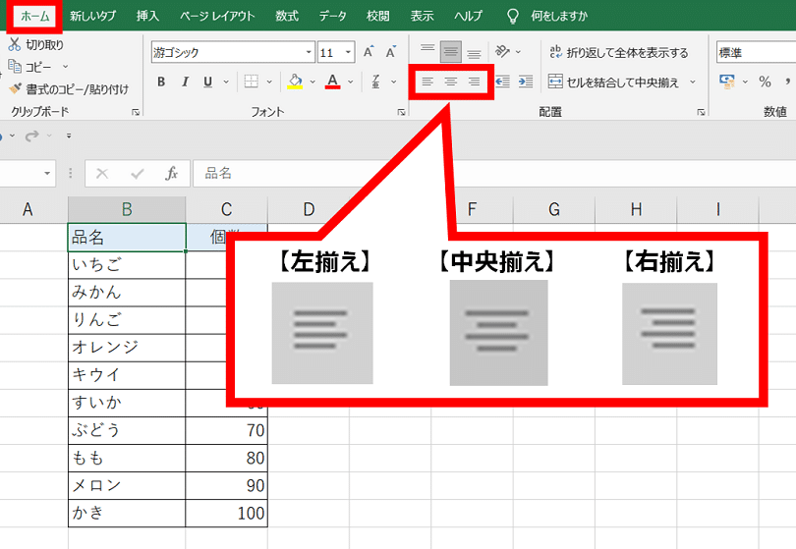Click the insert function fx icon
Image resolution: width=796 pixels, height=549 pixels.
pyautogui.click(x=171, y=174)
